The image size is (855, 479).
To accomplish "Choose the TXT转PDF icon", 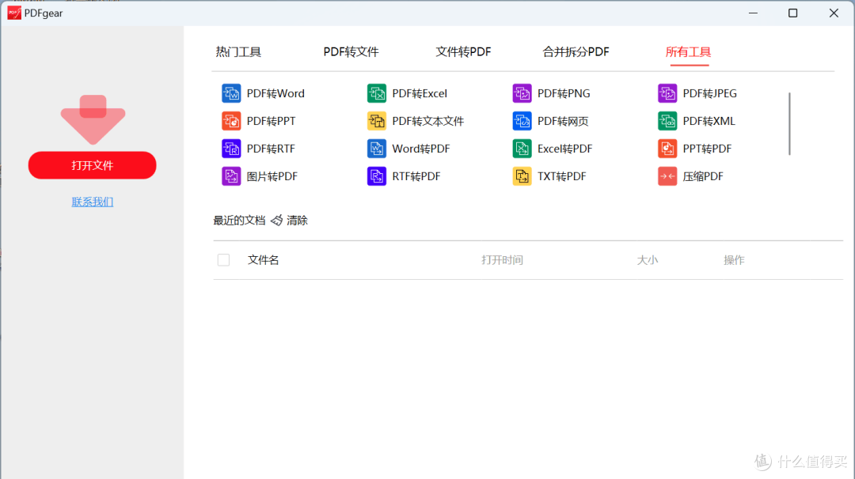I will click(x=522, y=176).
